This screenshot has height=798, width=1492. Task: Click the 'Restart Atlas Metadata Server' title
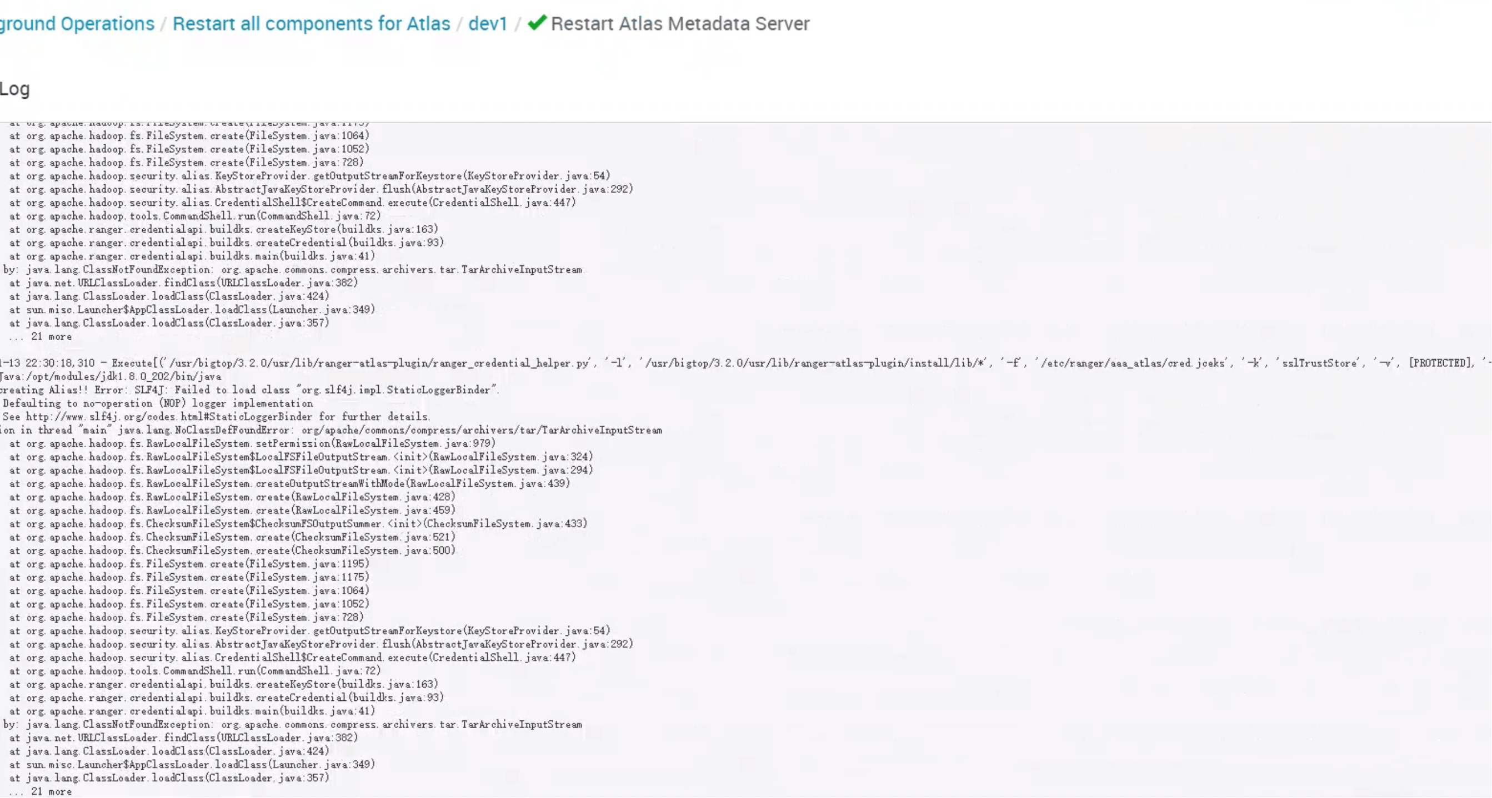click(680, 24)
